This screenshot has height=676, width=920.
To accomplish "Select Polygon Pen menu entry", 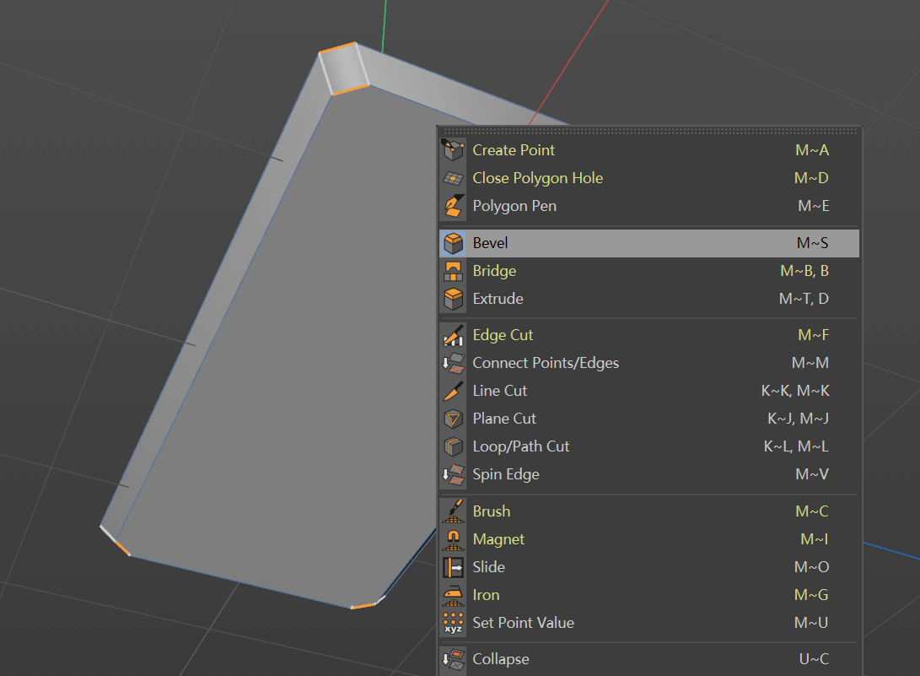I will pos(649,206).
